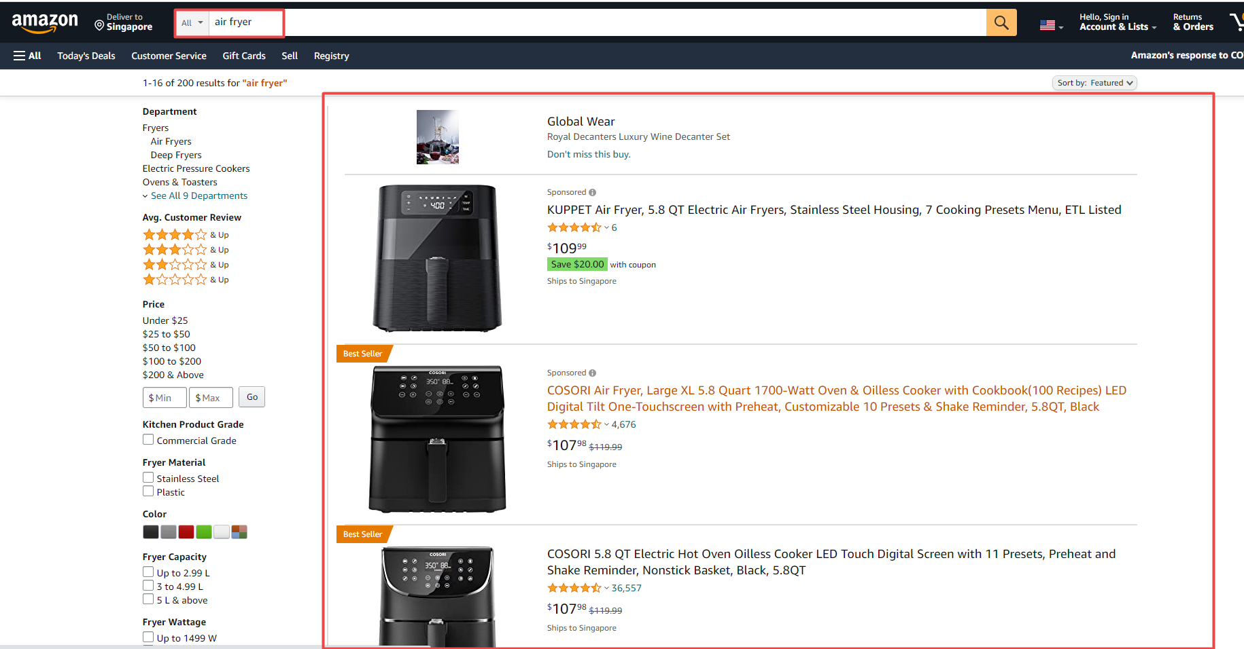Open the Sort by Featured dropdown

pos(1094,83)
